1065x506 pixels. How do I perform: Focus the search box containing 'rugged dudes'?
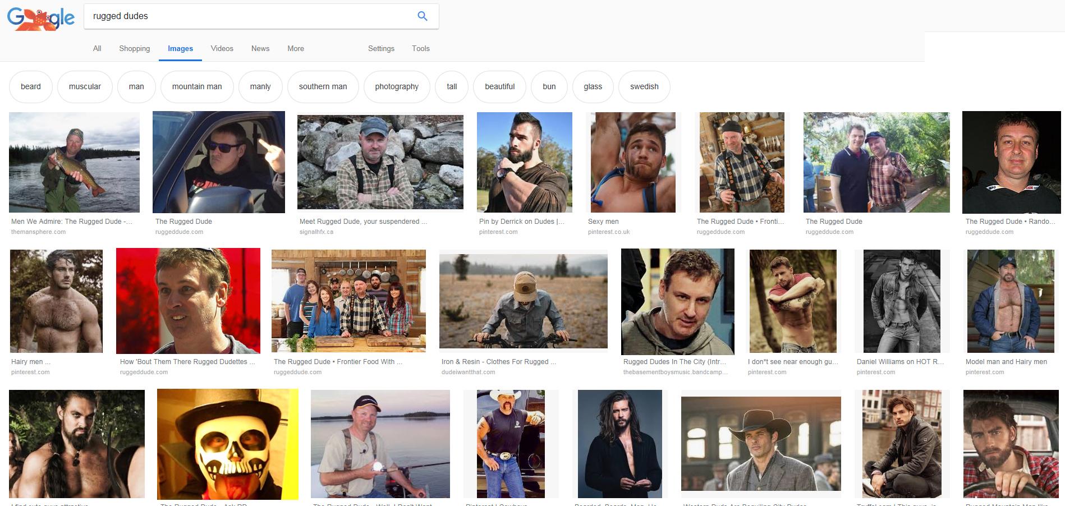click(x=261, y=16)
